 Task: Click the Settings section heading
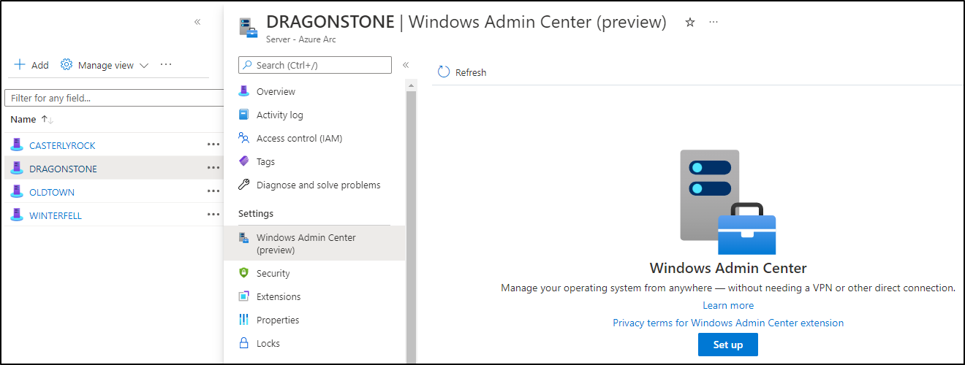(x=256, y=214)
